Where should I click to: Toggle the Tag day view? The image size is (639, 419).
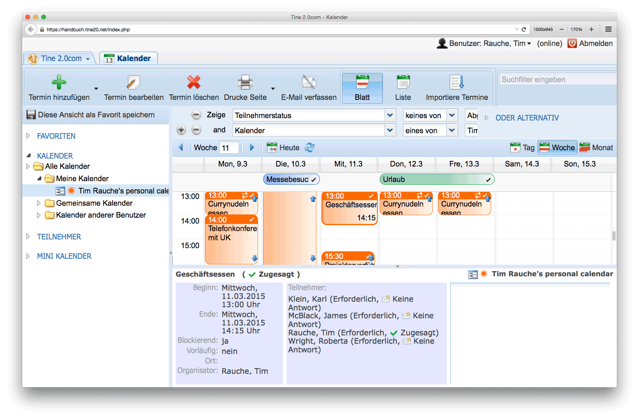[x=522, y=147]
